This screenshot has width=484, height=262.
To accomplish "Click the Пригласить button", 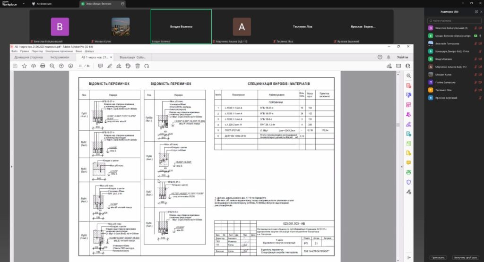I will [x=438, y=257].
